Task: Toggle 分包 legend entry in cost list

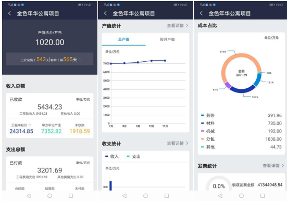Action: 208,139
